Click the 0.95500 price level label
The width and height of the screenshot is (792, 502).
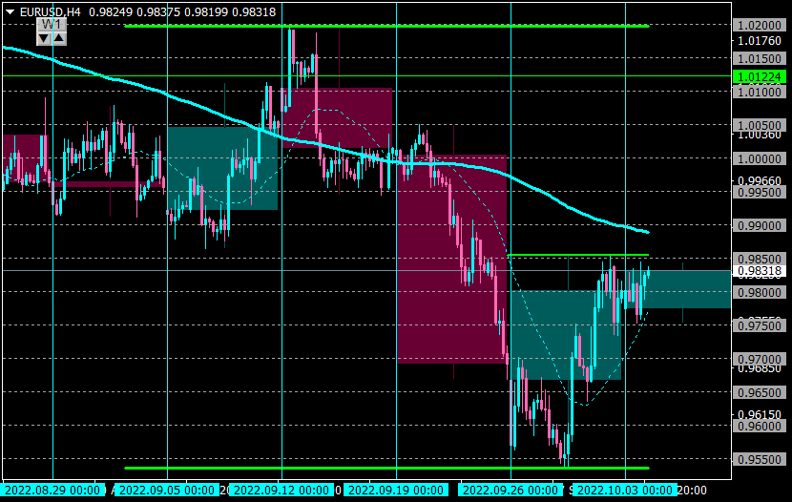(x=760, y=460)
